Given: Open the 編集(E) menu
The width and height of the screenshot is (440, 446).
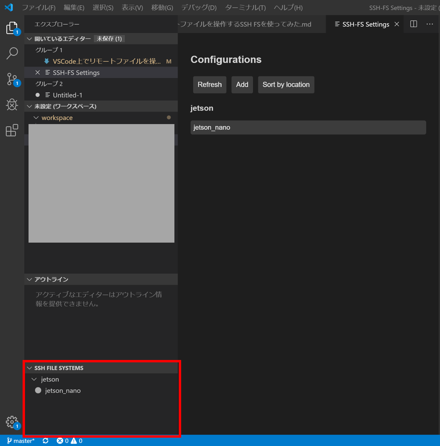Looking at the screenshot, I should pyautogui.click(x=74, y=8).
